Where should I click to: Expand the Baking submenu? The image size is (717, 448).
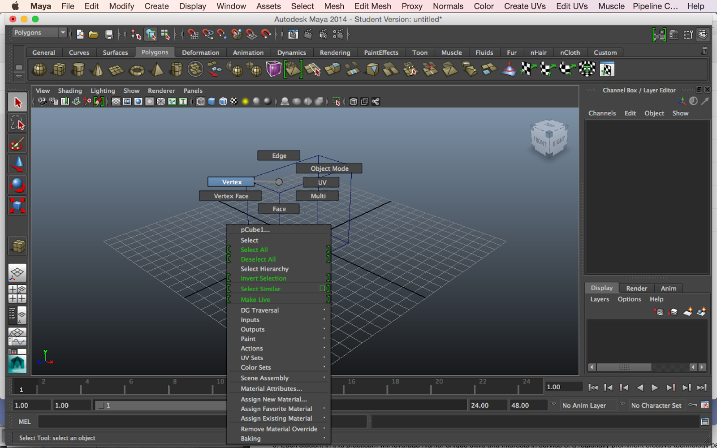pyautogui.click(x=279, y=439)
